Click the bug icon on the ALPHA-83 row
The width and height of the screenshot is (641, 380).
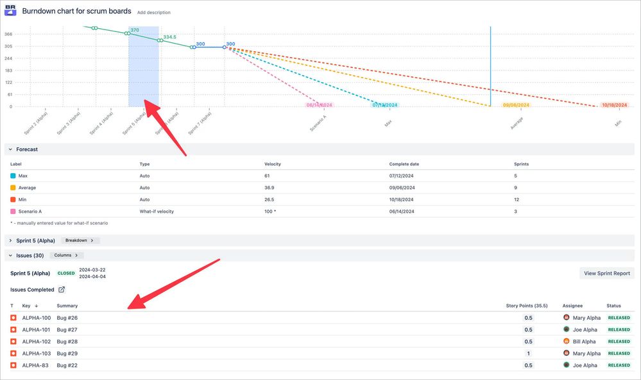pos(12,365)
